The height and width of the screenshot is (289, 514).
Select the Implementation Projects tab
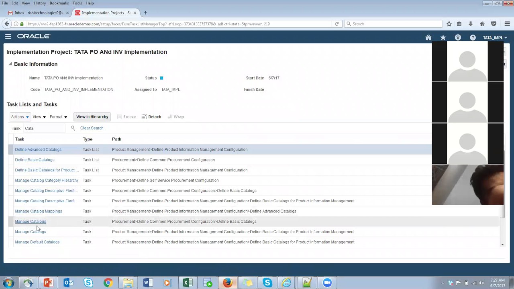106,13
